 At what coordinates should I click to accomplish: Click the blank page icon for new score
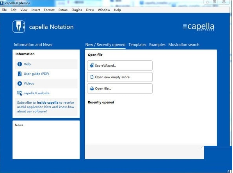tap(92, 77)
